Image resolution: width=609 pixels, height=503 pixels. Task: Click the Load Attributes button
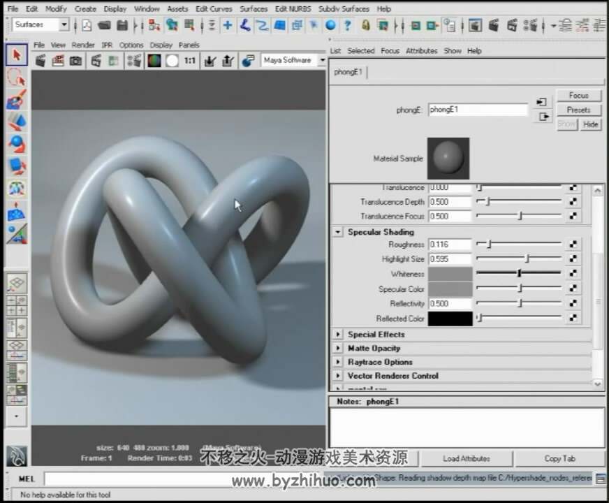click(x=467, y=459)
